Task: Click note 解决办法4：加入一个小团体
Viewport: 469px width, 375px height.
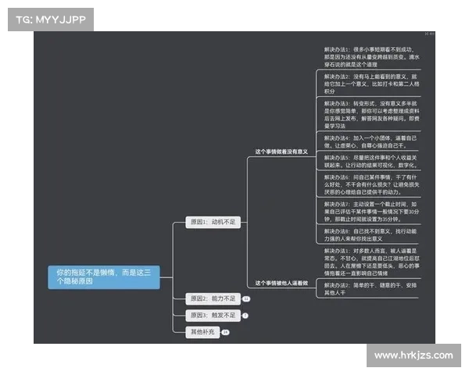Action: tap(371, 141)
